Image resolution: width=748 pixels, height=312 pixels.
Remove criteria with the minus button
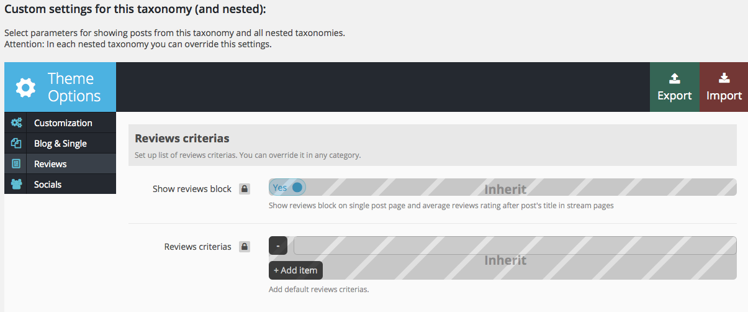277,246
